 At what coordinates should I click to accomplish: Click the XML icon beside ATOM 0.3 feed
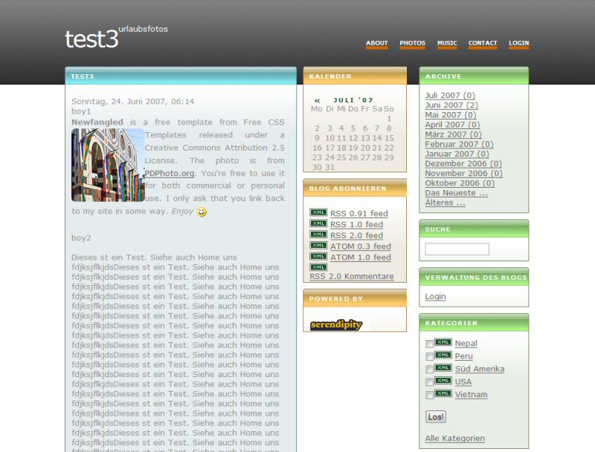click(x=318, y=246)
